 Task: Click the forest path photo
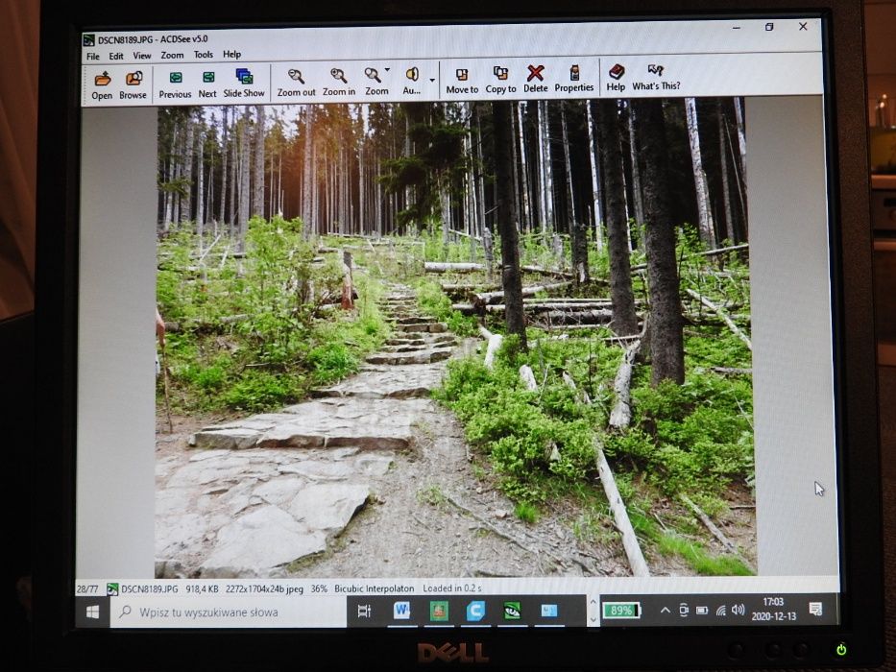click(x=455, y=338)
